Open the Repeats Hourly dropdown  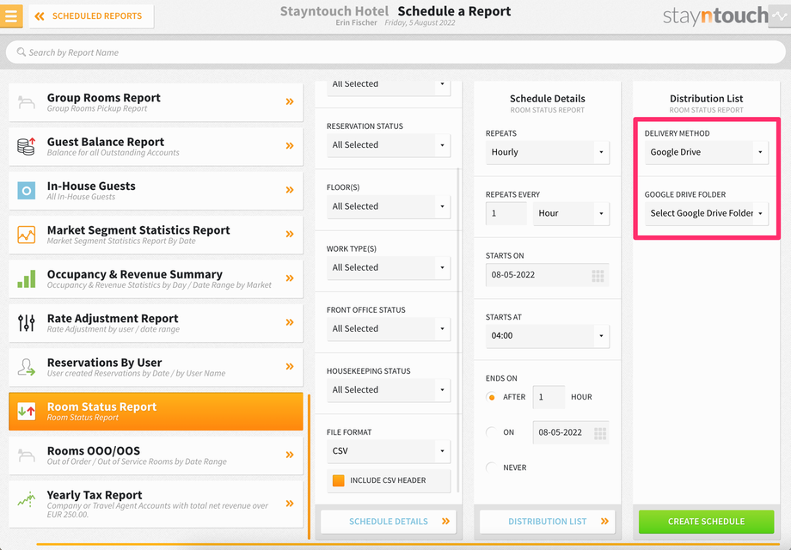548,152
